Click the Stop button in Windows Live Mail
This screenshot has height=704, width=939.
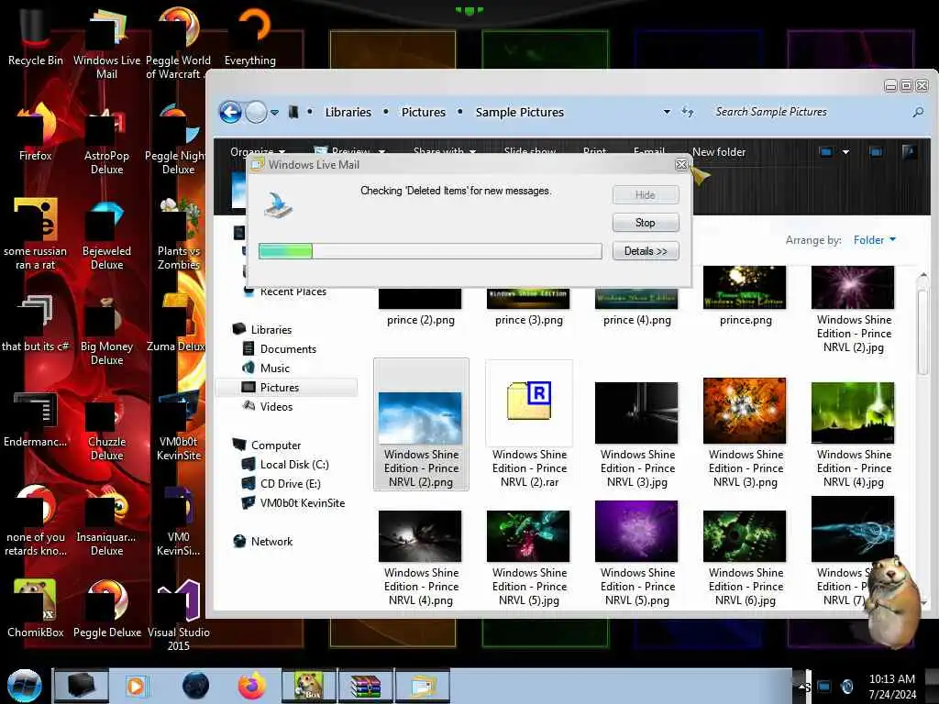coord(645,223)
